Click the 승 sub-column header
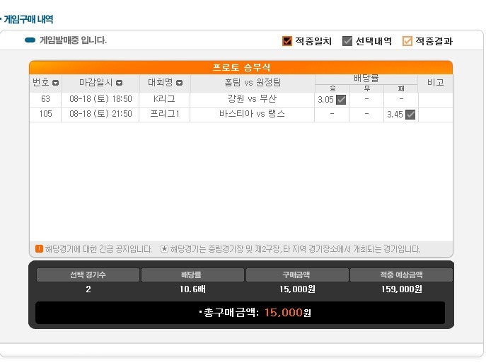This screenshot has width=486, height=363. click(332, 88)
